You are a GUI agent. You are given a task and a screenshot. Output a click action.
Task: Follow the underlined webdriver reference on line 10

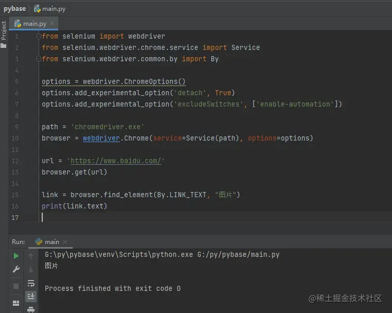[101, 138]
